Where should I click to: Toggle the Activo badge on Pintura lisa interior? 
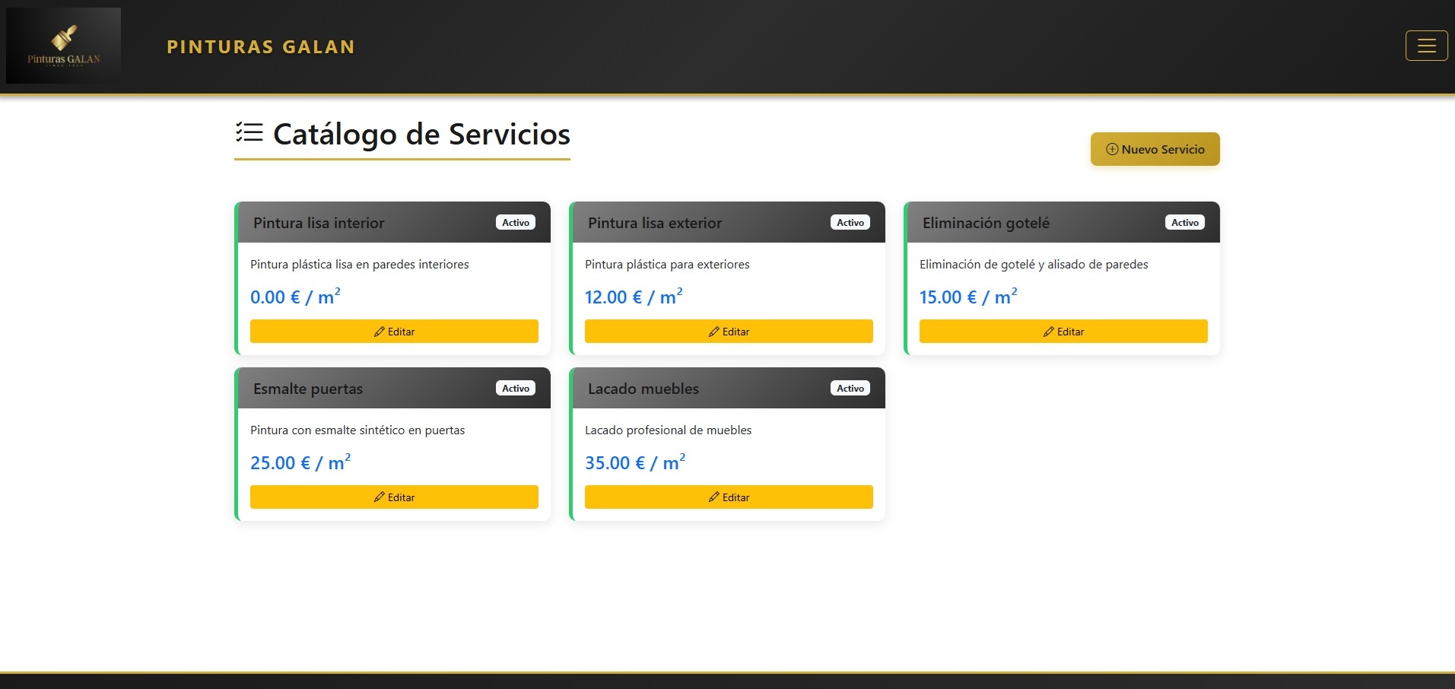[x=516, y=222]
